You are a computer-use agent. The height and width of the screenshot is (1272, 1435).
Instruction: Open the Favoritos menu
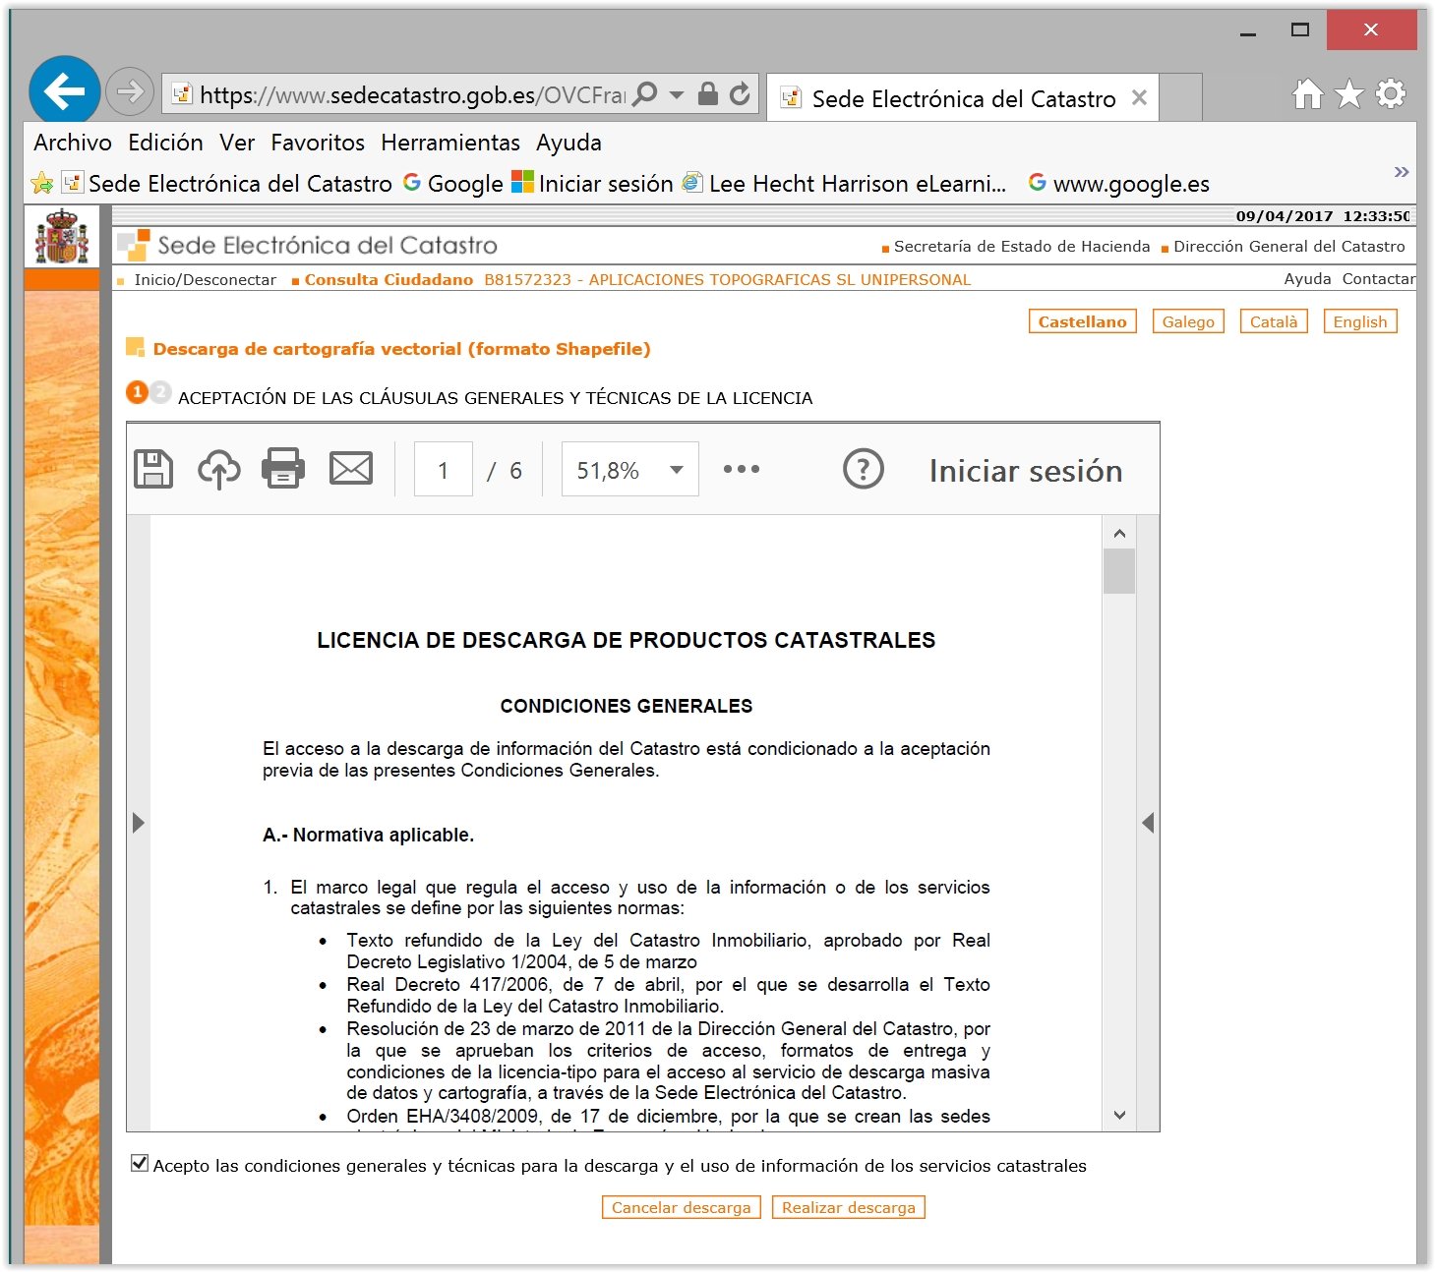pos(318,143)
